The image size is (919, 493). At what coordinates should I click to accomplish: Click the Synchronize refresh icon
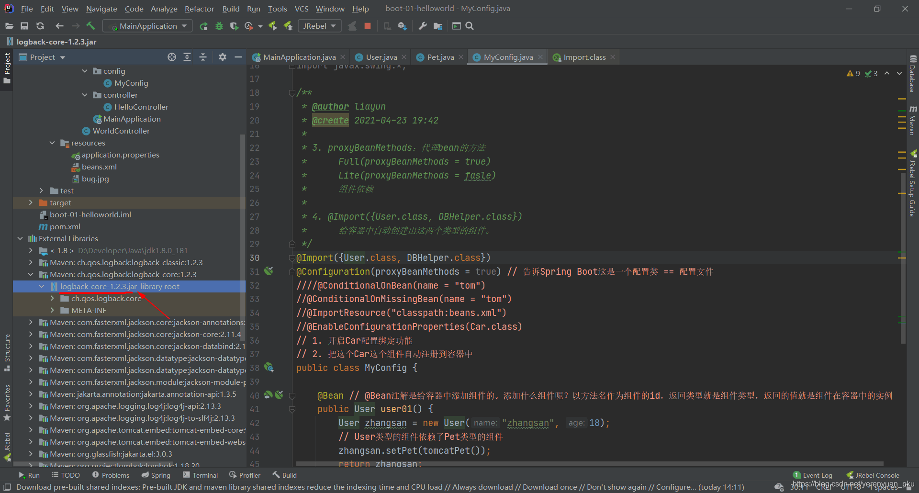40,26
